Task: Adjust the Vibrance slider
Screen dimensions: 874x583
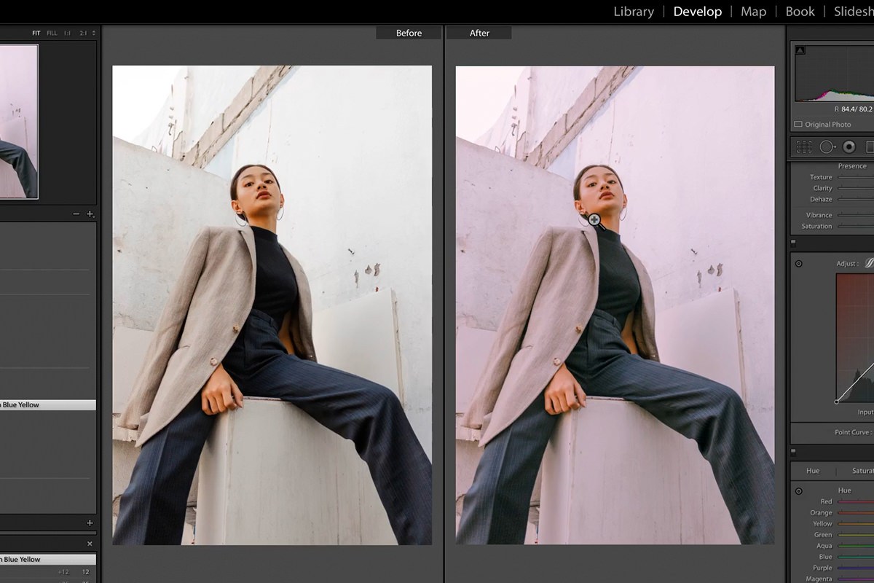Action: point(855,215)
